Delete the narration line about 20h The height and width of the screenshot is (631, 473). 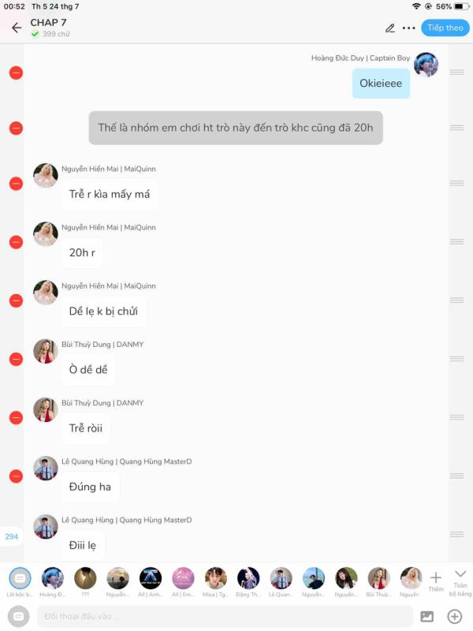tap(16, 128)
